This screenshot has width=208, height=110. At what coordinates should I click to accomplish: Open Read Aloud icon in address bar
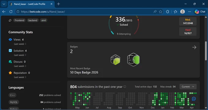tap(155, 12)
